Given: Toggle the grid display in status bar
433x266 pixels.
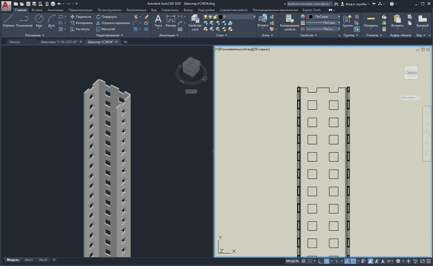Looking at the screenshot, I should click(x=303, y=261).
